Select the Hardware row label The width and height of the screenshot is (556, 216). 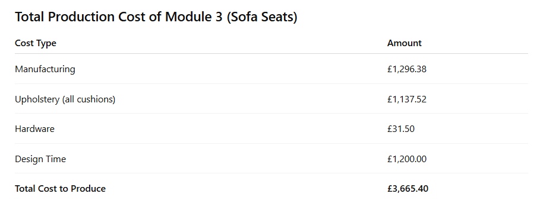[x=34, y=129]
